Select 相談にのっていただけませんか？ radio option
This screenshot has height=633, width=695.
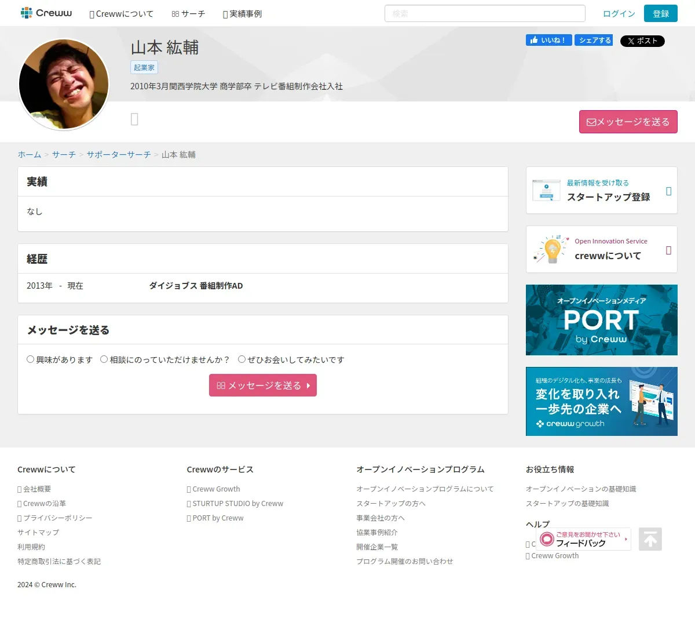coord(104,359)
